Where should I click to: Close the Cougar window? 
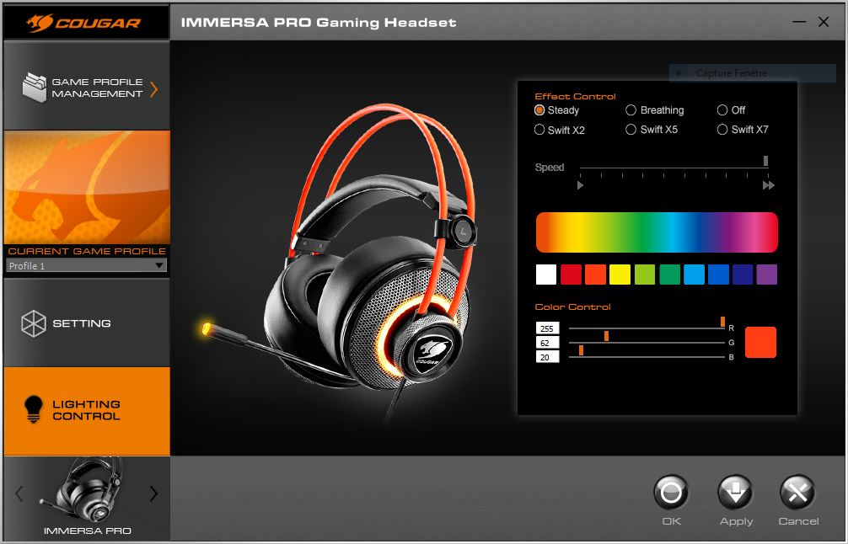[824, 22]
